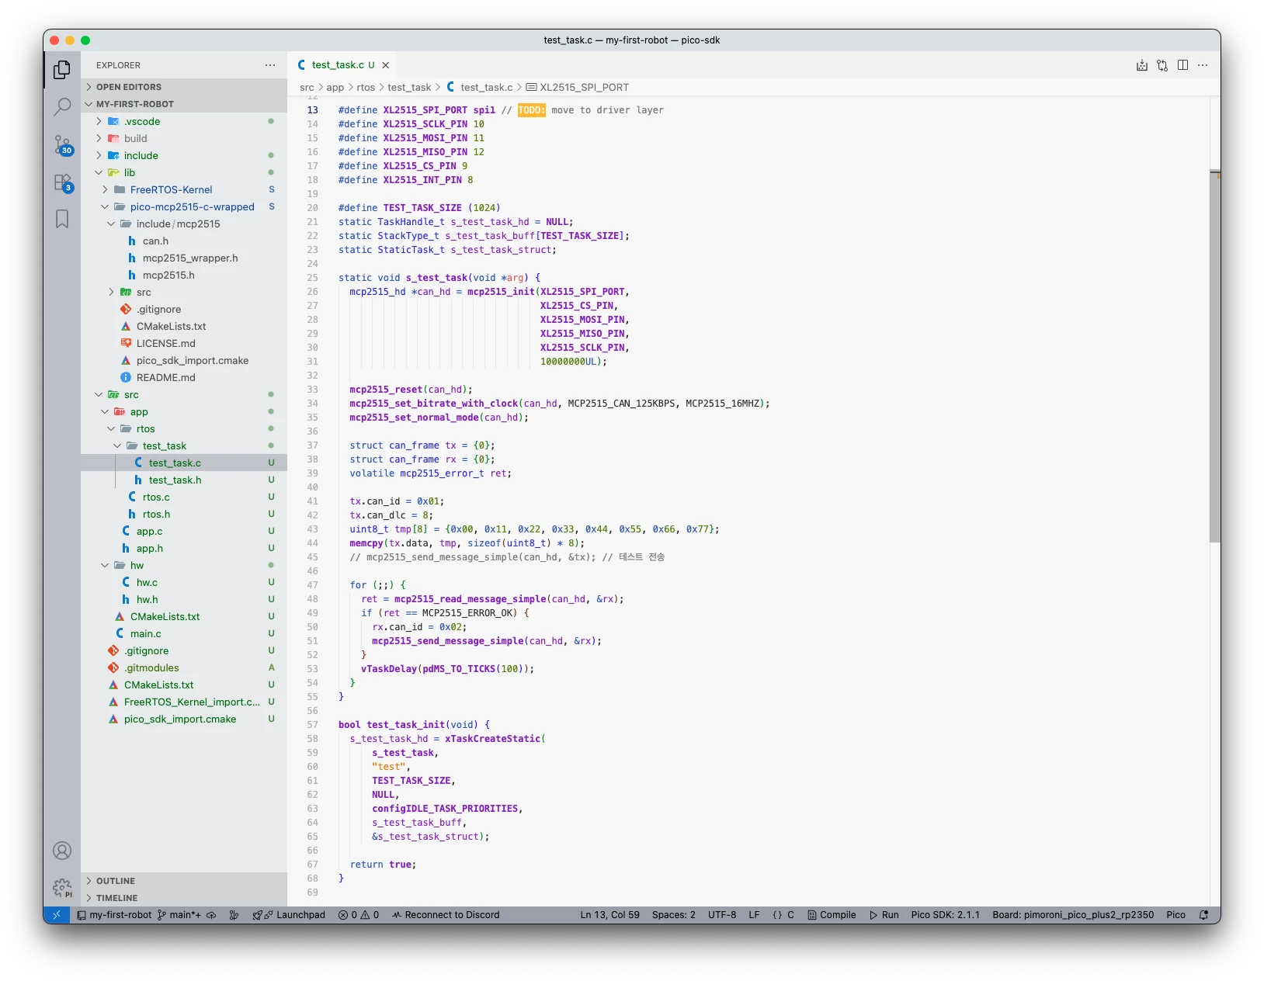Click the Compile button in status bar
This screenshot has width=1264, height=981.
click(832, 915)
